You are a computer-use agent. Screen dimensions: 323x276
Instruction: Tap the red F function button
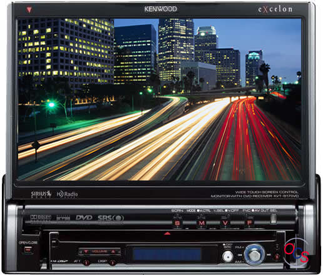pos(249,223)
